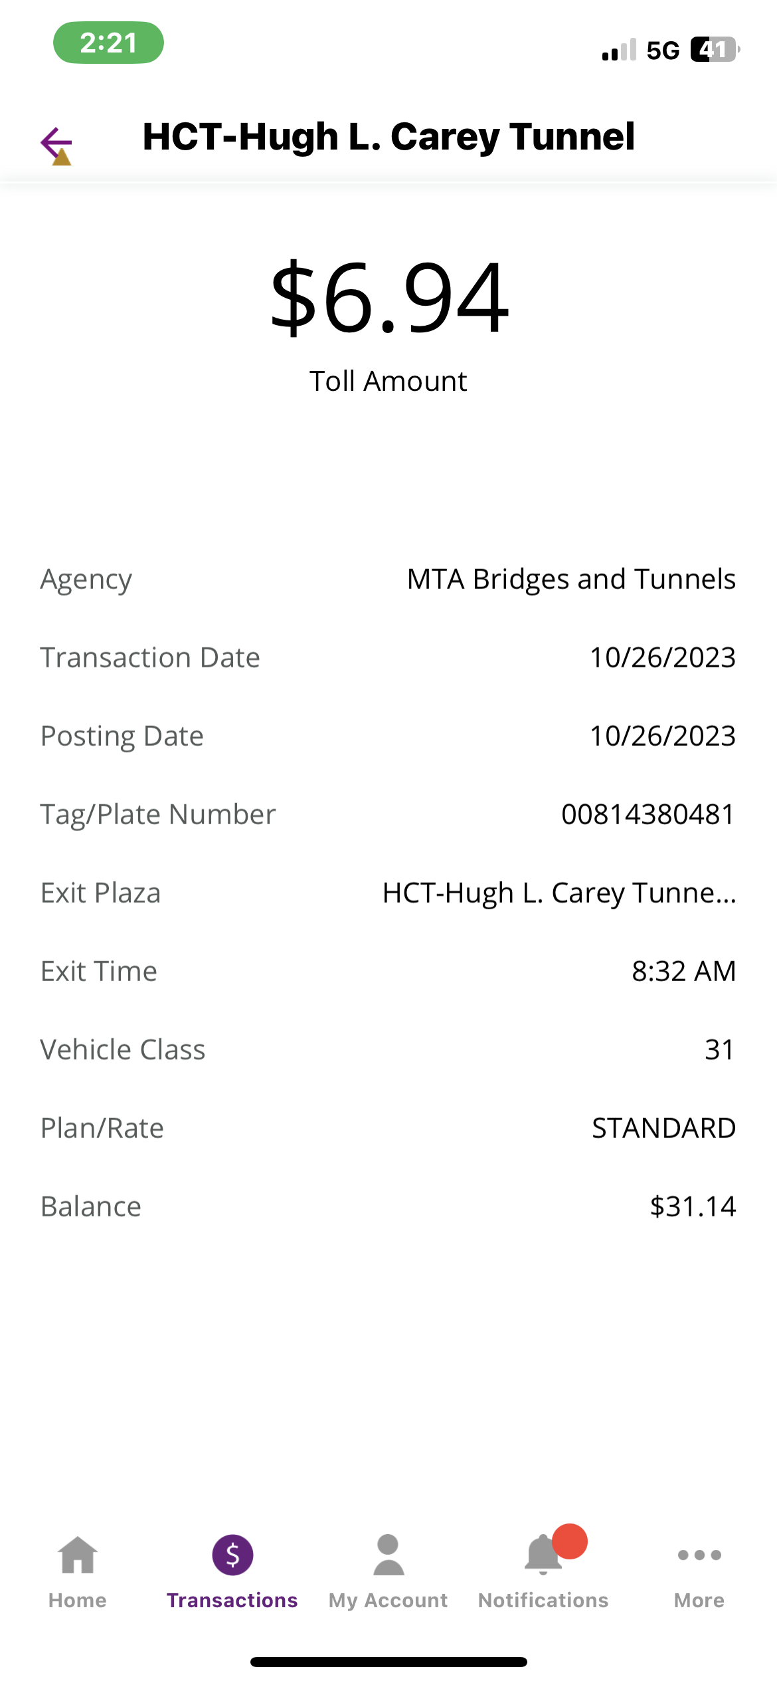Viewport: 777px width, 1683px height.
Task: Switch to the Notifications tab label
Action: point(543,1601)
